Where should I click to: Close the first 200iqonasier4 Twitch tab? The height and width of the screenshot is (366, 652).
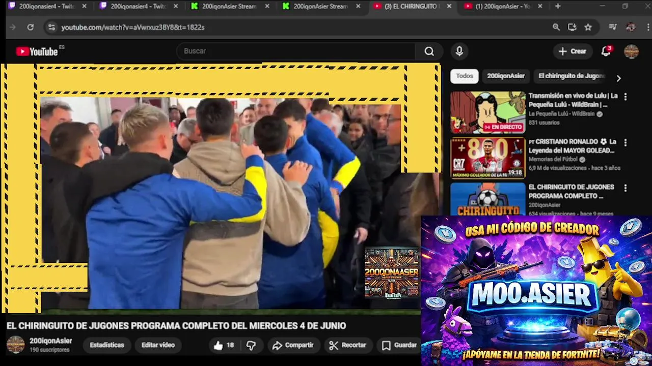(85, 6)
